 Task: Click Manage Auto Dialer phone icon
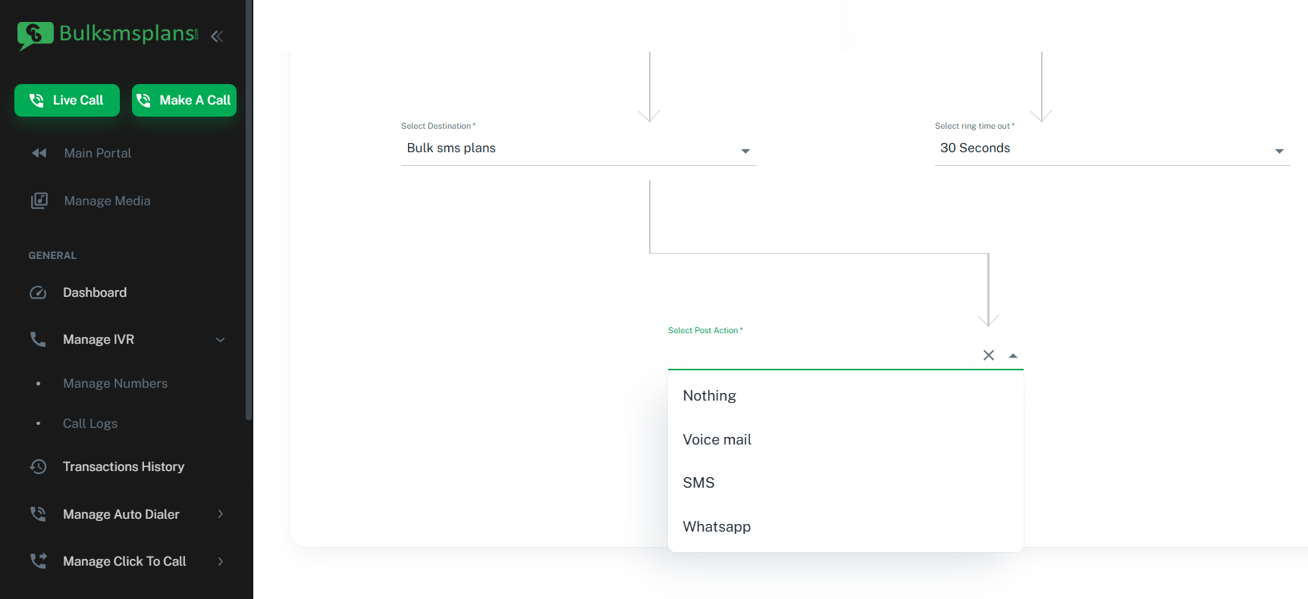[x=38, y=514]
